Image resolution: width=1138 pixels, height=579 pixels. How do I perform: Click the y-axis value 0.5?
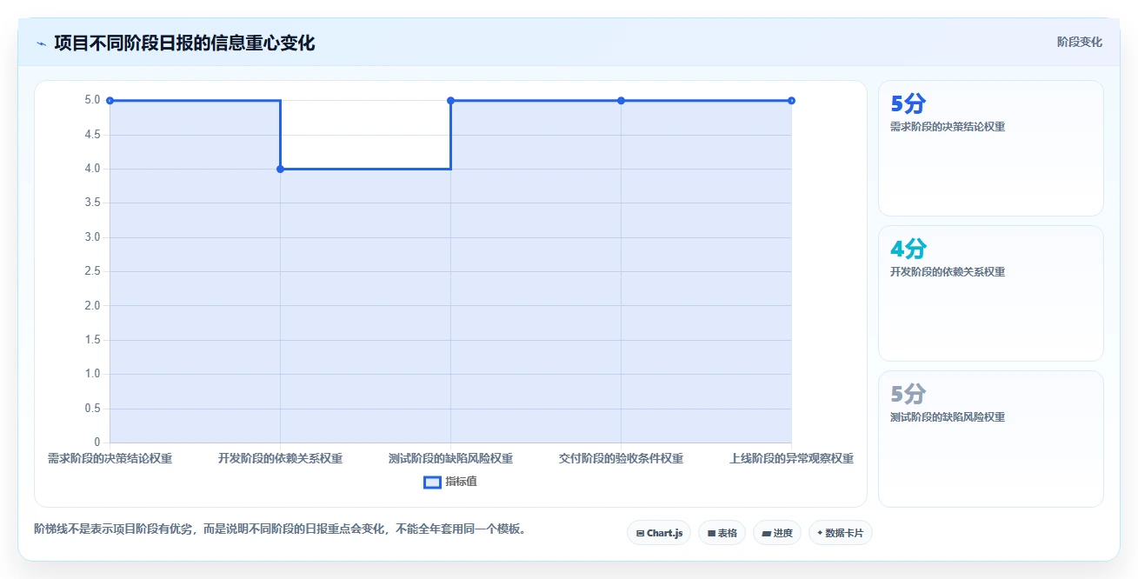tap(92, 409)
